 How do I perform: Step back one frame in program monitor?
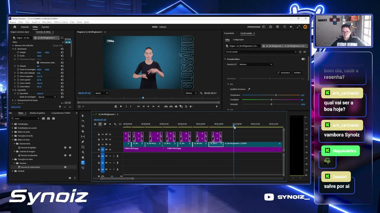click(x=144, y=106)
